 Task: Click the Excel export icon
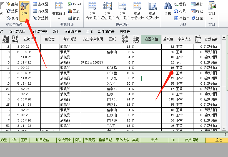coord(74,4)
